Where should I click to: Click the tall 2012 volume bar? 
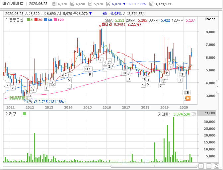coord(34,147)
